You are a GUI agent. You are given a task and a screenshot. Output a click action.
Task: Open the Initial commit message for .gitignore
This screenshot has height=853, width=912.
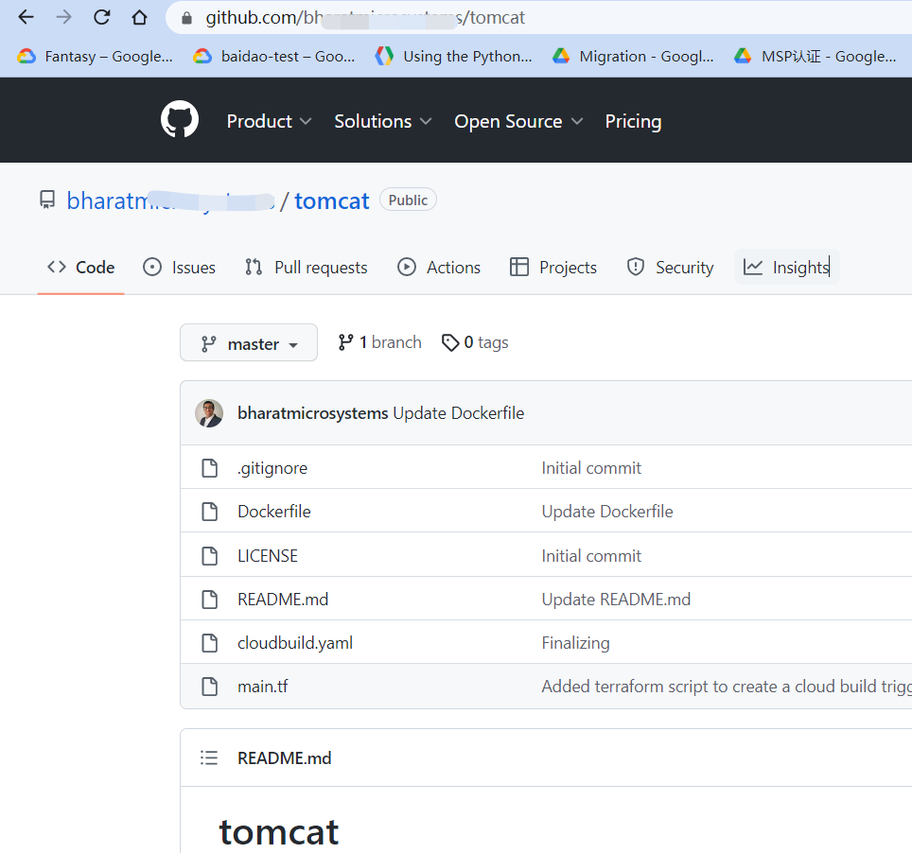coord(591,468)
